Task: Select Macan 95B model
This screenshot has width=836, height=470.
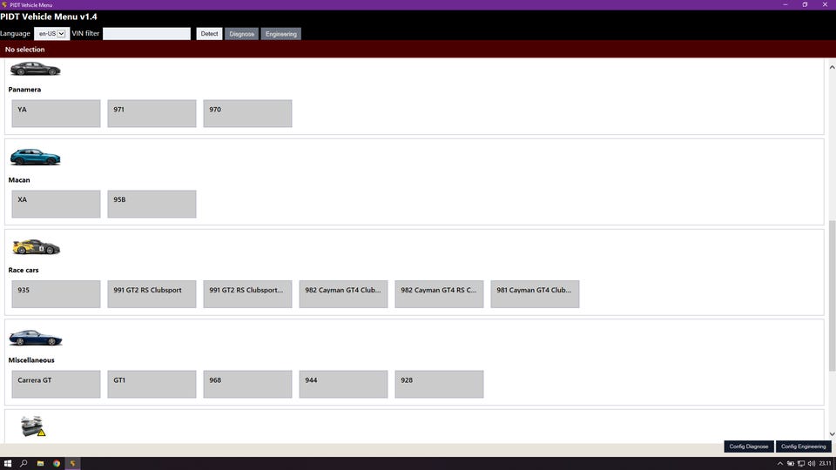Action: click(x=152, y=204)
